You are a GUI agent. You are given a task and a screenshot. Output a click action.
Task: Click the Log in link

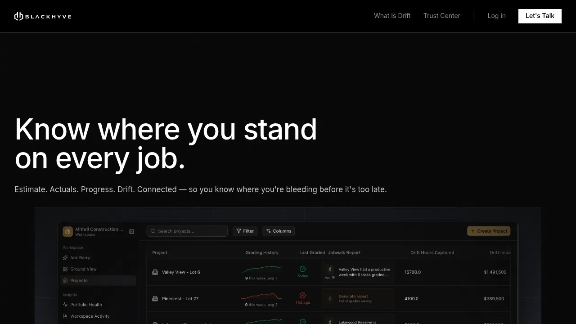(x=496, y=16)
